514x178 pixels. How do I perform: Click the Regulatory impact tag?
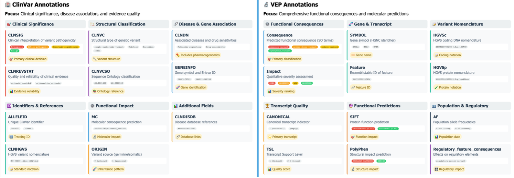(x=449, y=169)
